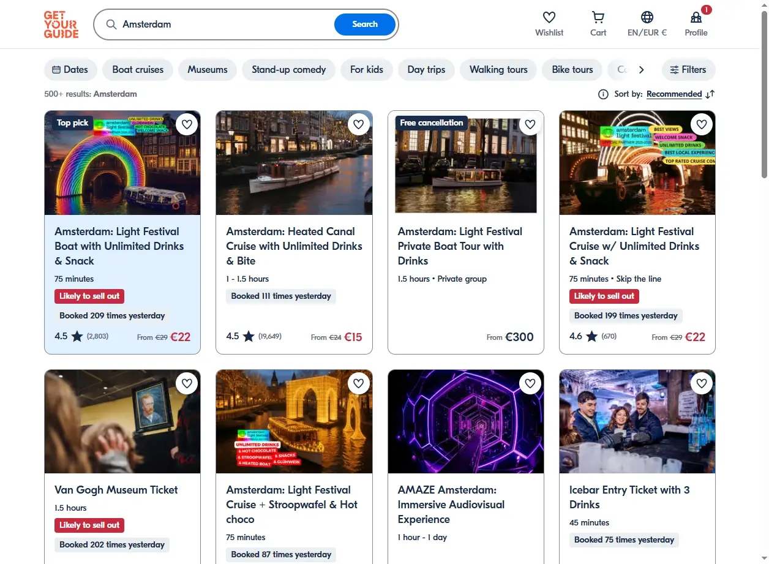The height and width of the screenshot is (564, 769).
Task: Open the Profile icon
Action: (696, 17)
